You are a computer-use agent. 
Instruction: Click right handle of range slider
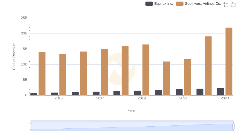click(234, 126)
